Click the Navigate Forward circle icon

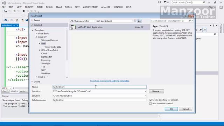pyautogui.click(x=12, y=20)
